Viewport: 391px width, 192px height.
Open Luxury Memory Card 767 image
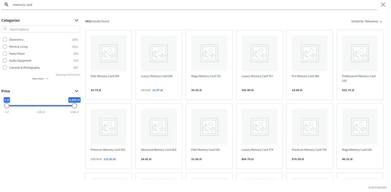pyautogui.click(x=259, y=53)
